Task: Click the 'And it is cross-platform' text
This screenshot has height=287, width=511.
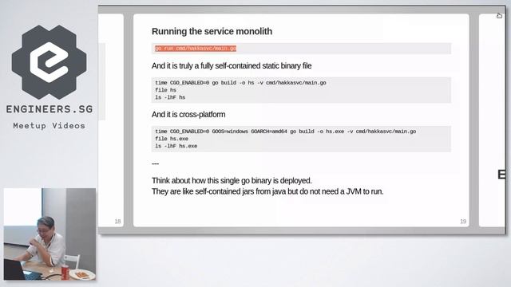Action: click(x=188, y=115)
